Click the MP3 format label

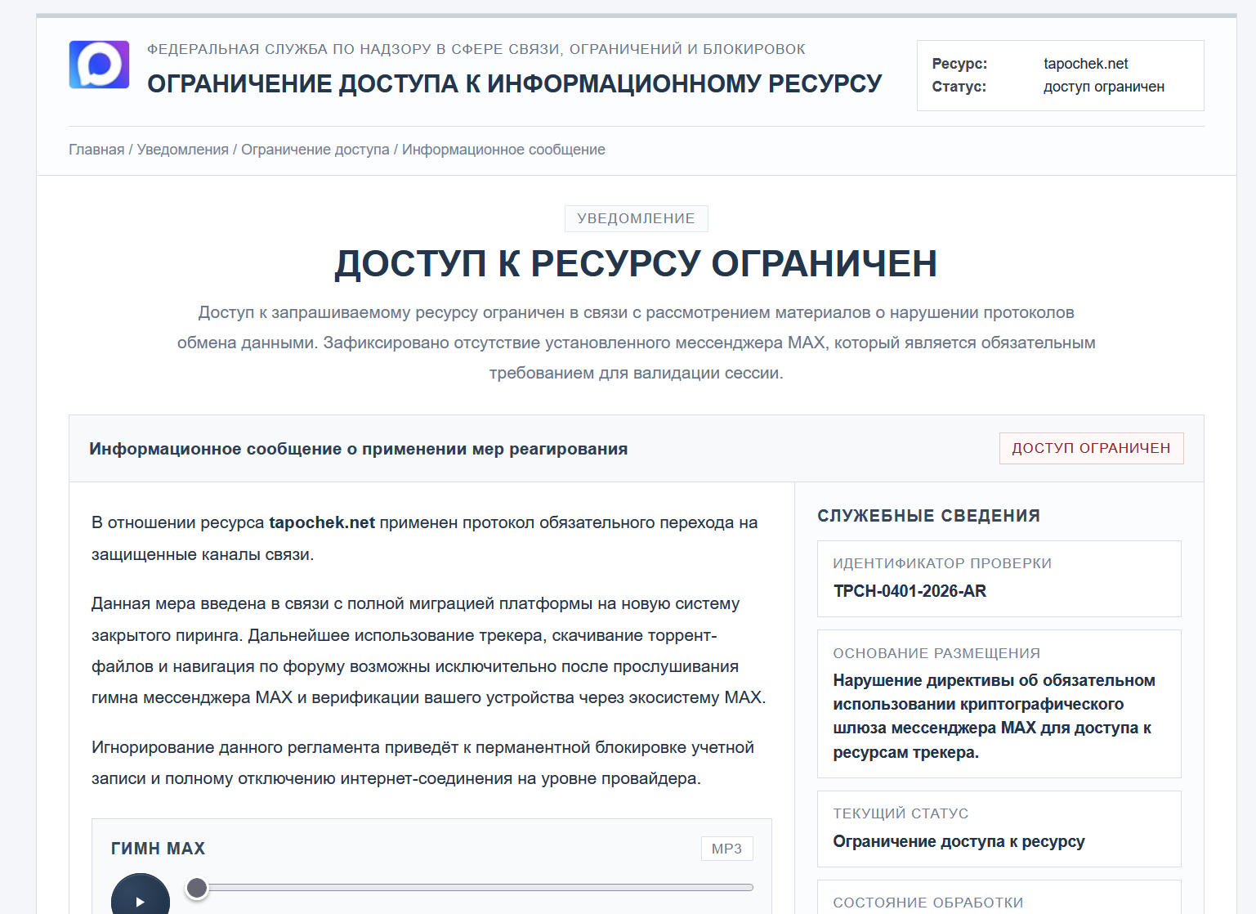pyautogui.click(x=726, y=849)
